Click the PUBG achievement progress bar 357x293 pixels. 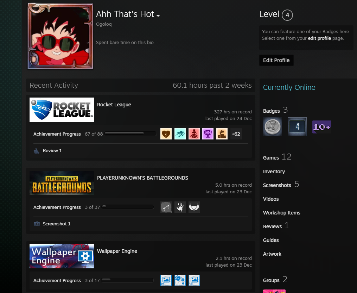coord(128,207)
